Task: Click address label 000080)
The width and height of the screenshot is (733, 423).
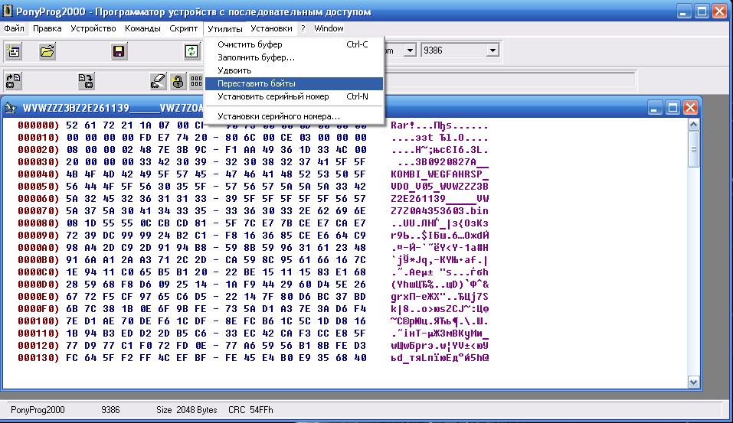Action: [x=38, y=223]
